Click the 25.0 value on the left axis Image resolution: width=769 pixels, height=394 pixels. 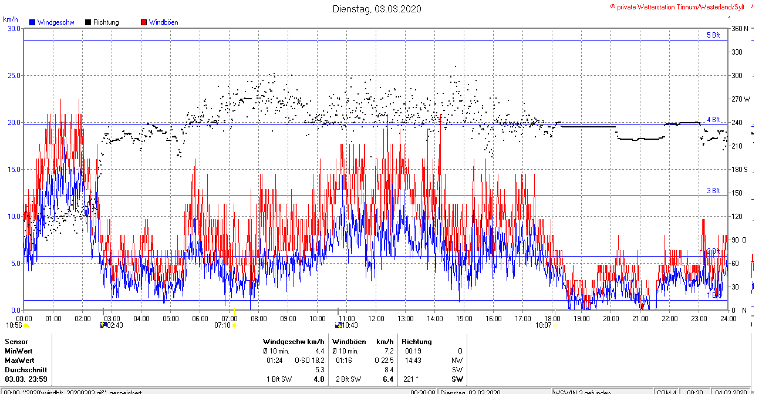pos(13,75)
